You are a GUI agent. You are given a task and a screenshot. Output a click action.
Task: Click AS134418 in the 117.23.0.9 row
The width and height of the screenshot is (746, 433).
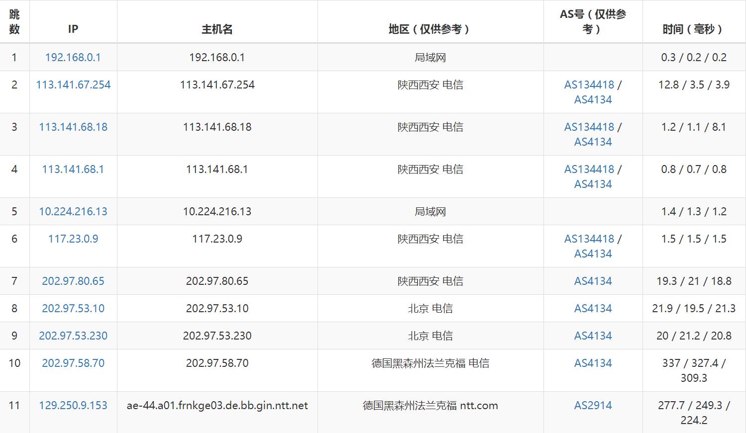click(x=589, y=239)
